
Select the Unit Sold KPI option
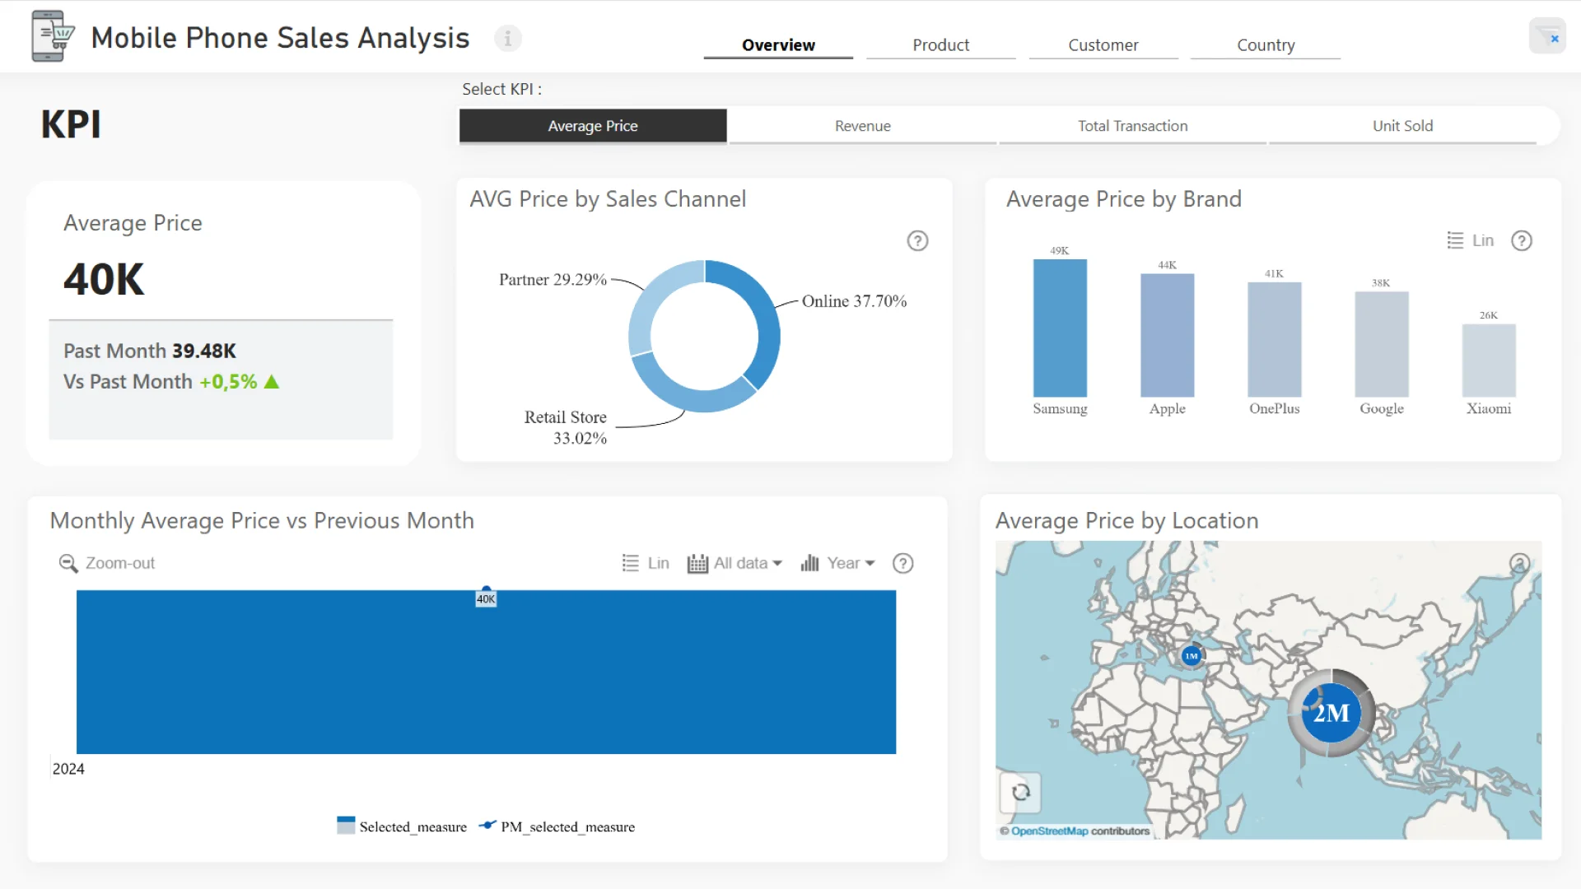1401,126
